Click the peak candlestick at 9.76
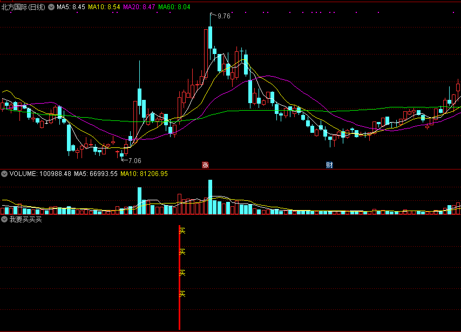 click(210, 37)
